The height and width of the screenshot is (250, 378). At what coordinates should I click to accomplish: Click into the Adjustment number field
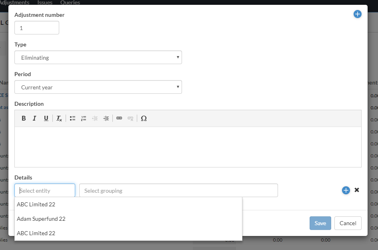[37, 28]
